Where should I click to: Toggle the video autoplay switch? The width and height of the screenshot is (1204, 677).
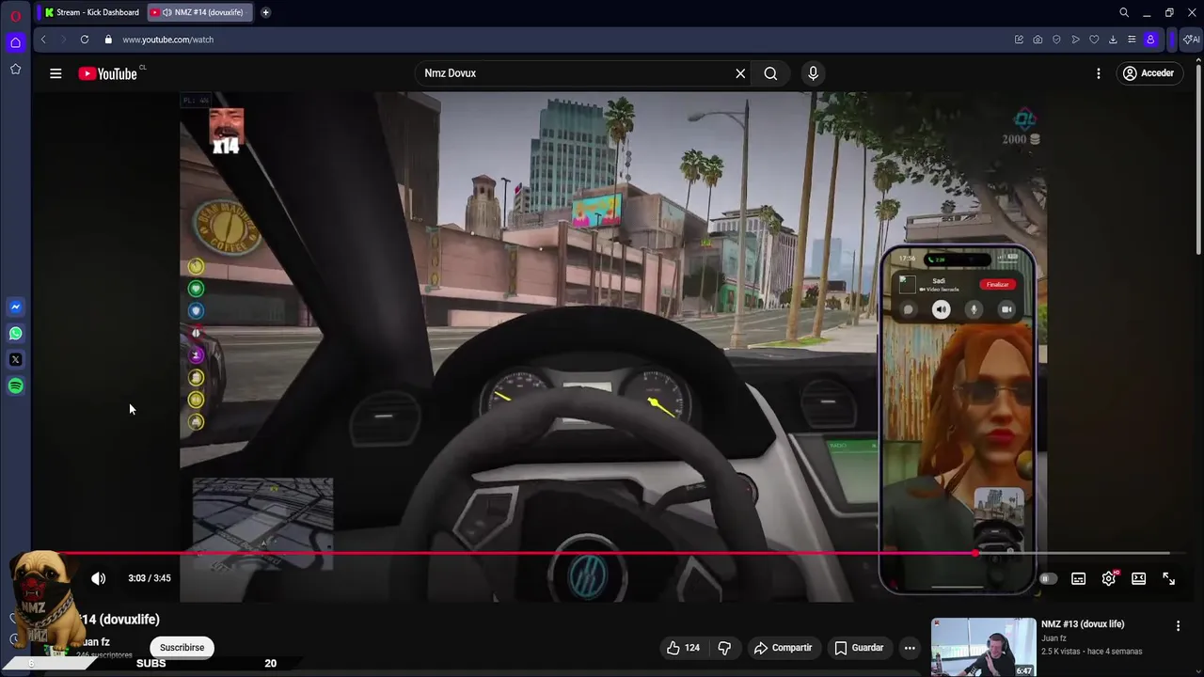tap(1048, 579)
